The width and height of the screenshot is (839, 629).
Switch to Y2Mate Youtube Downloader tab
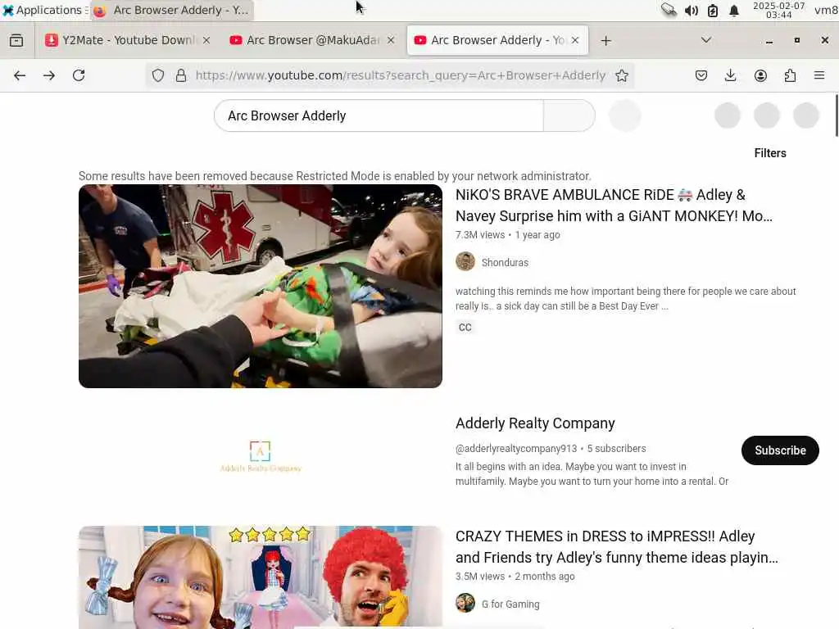pos(127,40)
